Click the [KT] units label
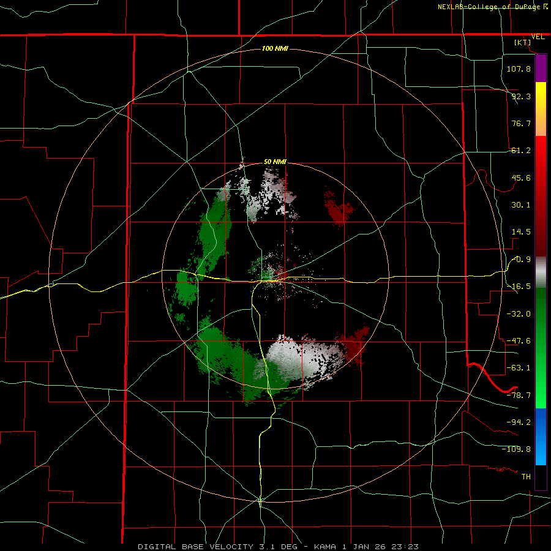The height and width of the screenshot is (551, 551). pos(523,42)
